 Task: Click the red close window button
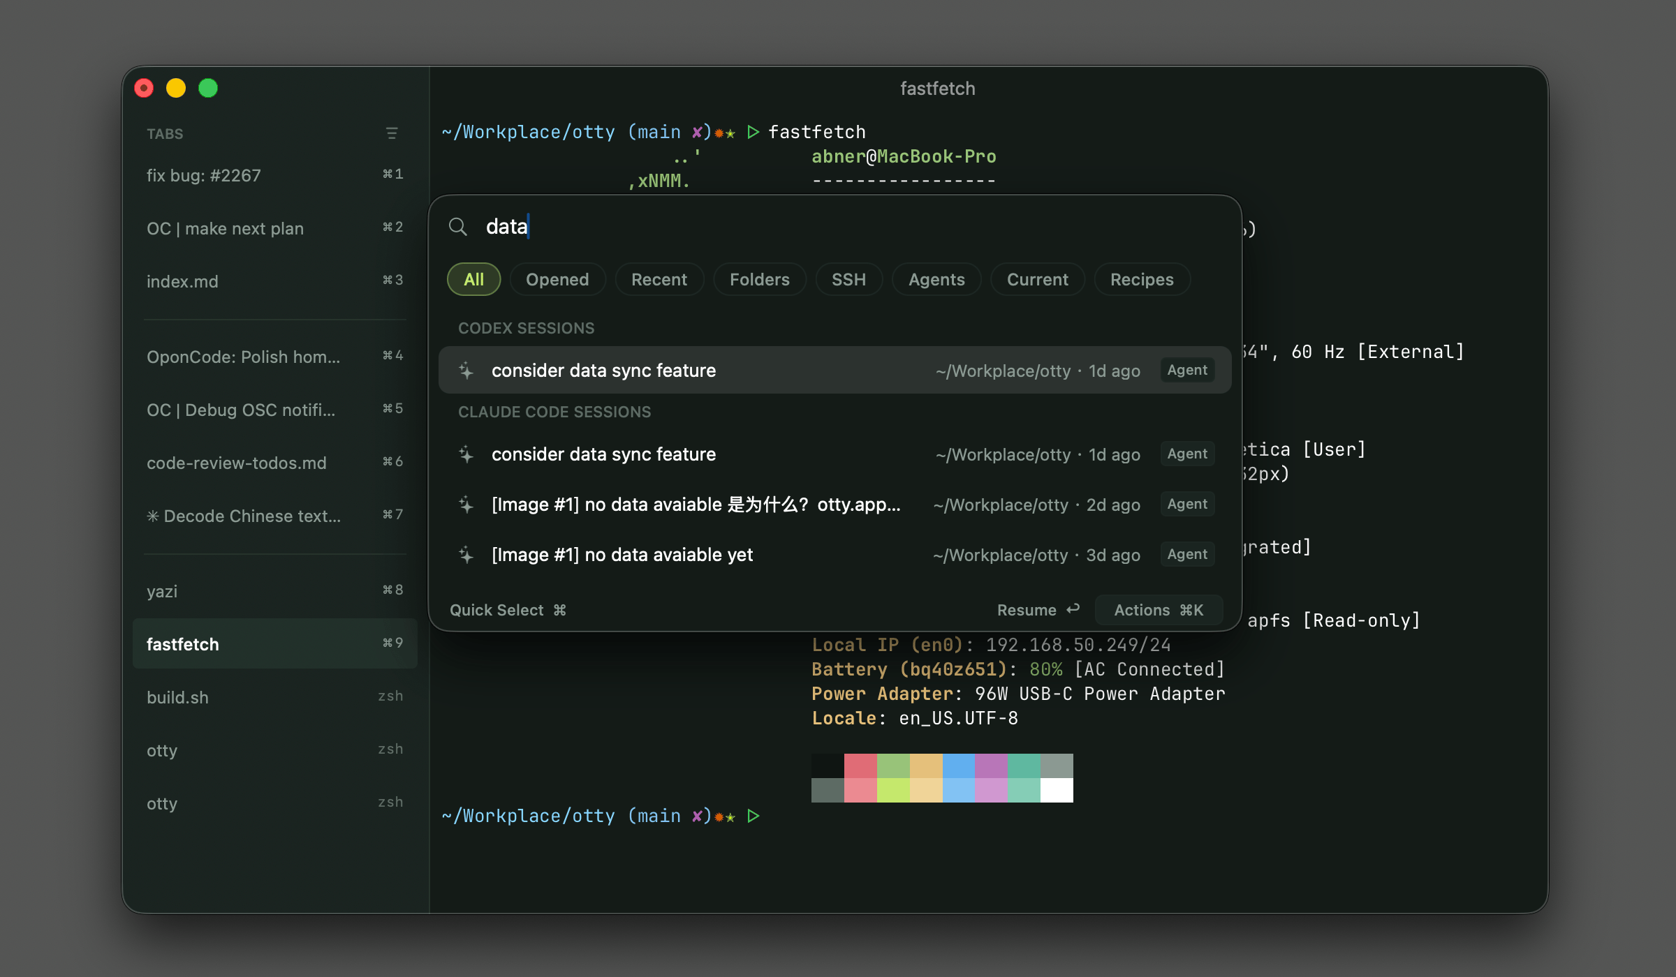(144, 88)
